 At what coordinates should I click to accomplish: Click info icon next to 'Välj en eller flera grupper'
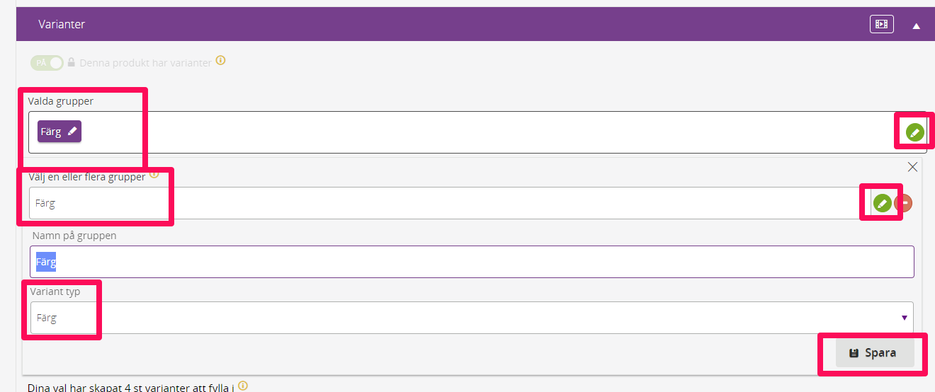click(x=154, y=175)
